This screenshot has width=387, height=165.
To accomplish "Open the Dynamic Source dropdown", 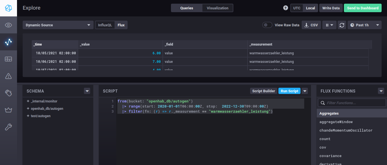I will pos(58,25).
